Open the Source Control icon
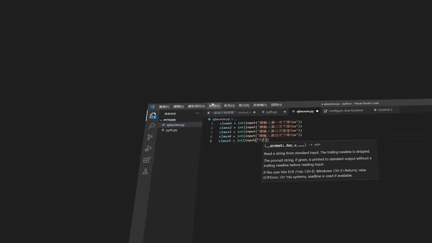 pyautogui.click(x=150, y=137)
